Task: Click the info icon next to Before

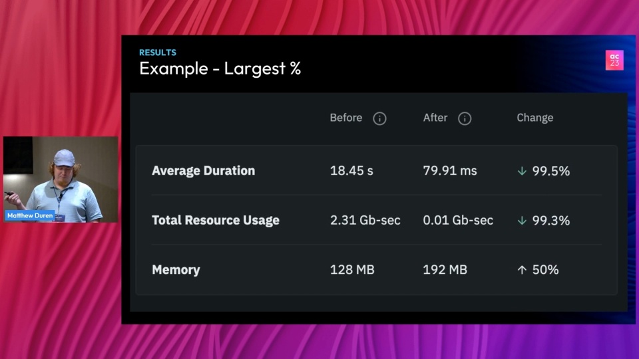Action: point(379,118)
